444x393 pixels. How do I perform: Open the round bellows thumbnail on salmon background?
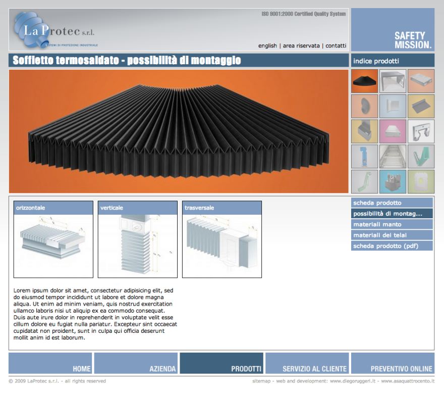coord(364,106)
